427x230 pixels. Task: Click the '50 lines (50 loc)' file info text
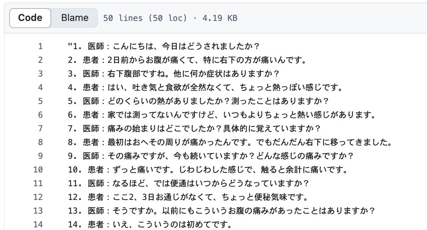[x=145, y=18]
